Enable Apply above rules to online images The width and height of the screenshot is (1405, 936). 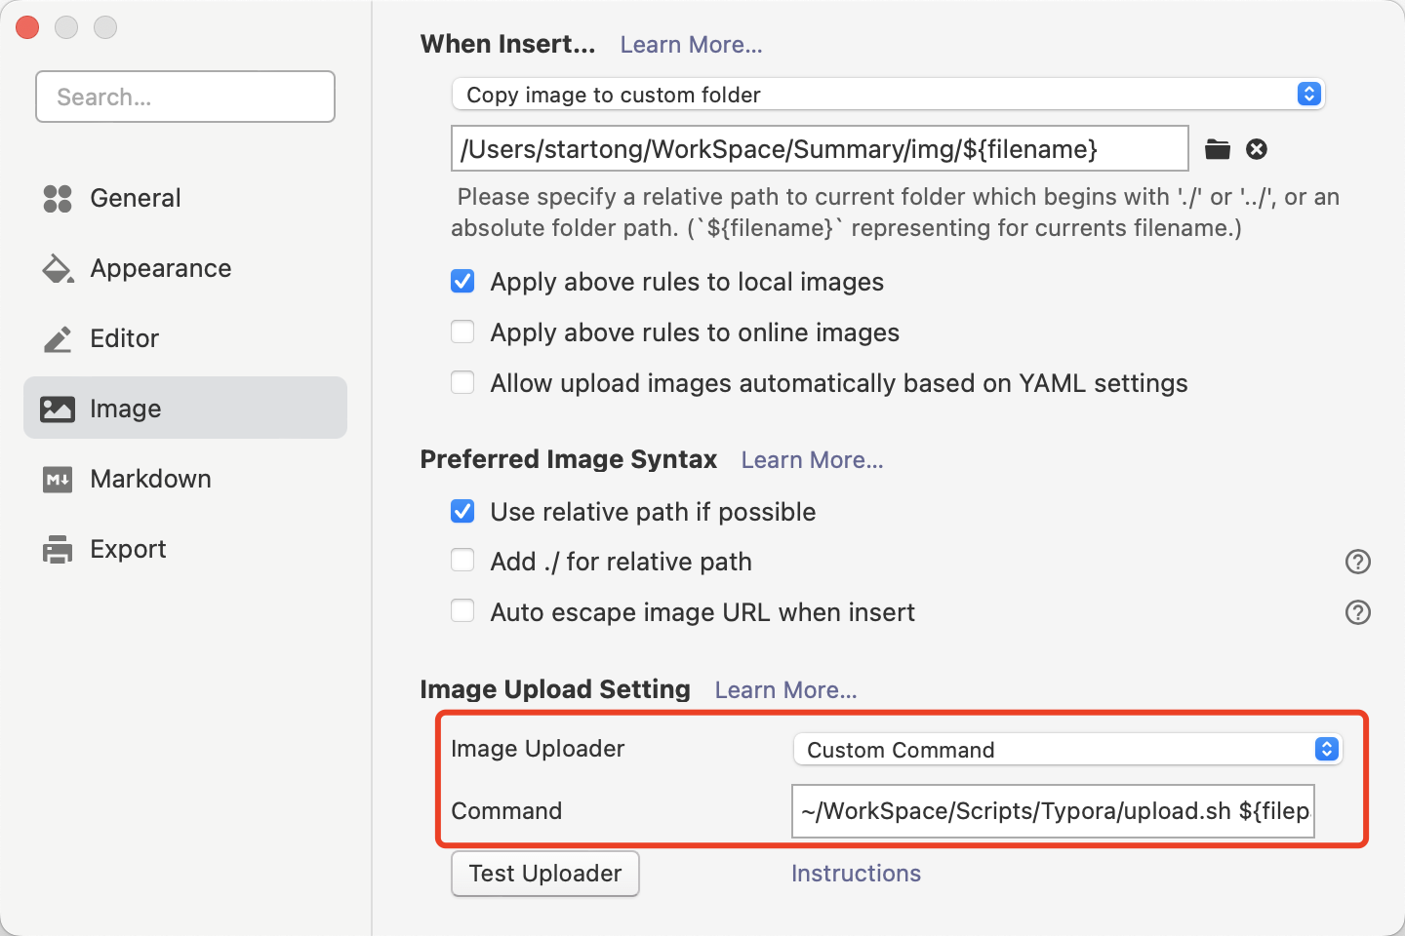(x=462, y=332)
